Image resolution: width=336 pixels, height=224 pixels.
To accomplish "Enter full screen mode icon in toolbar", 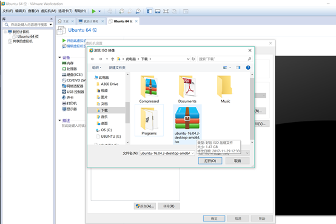I will (166, 11).
